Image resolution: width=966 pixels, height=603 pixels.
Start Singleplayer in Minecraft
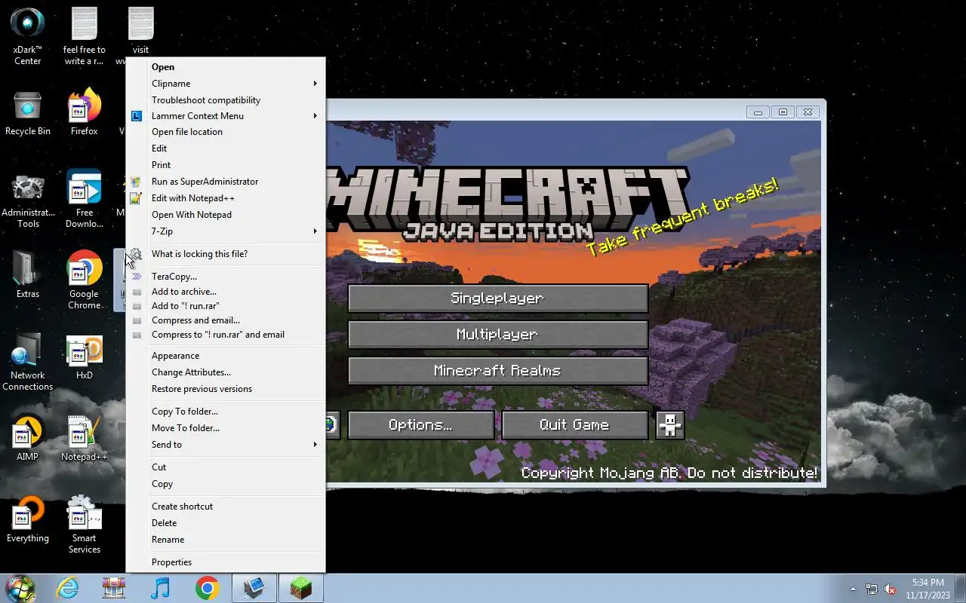[497, 298]
